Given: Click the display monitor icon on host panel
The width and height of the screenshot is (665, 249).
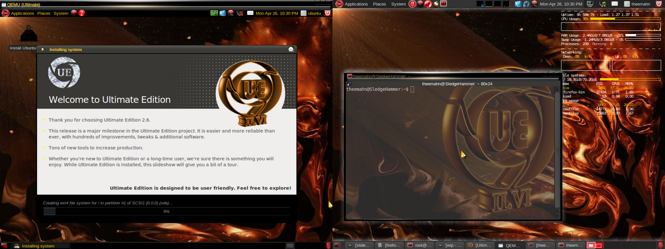Looking at the screenshot, I should tap(590, 4).
